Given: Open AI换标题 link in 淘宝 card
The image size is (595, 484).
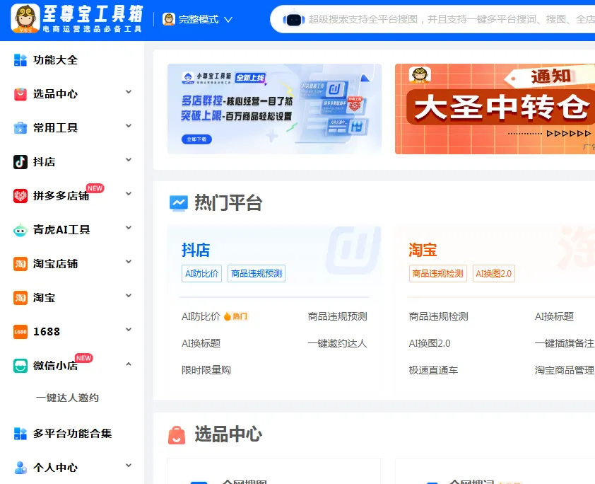Looking at the screenshot, I should [555, 316].
